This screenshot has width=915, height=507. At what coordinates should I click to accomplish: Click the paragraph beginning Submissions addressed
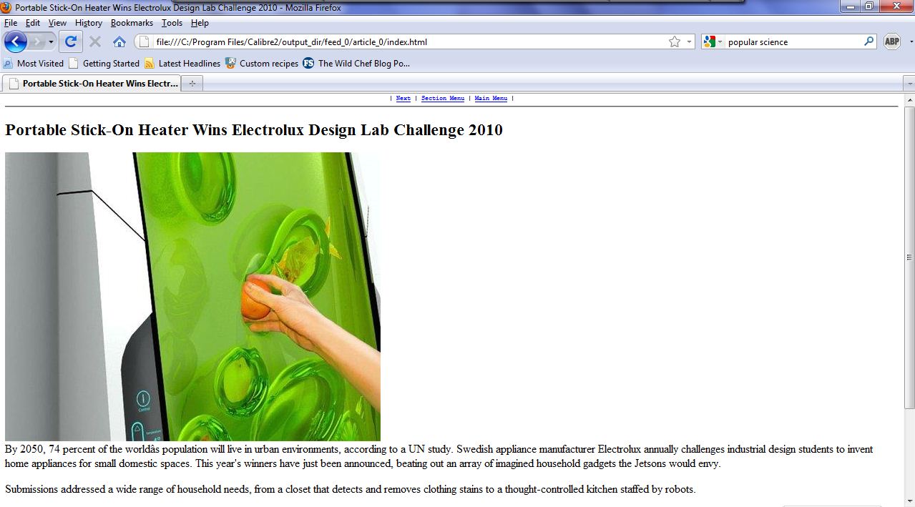point(350,489)
